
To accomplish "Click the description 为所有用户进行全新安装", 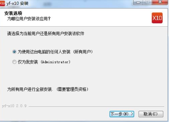I will tap(30, 89).
